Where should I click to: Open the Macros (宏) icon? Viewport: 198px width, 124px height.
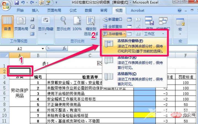click(180, 25)
